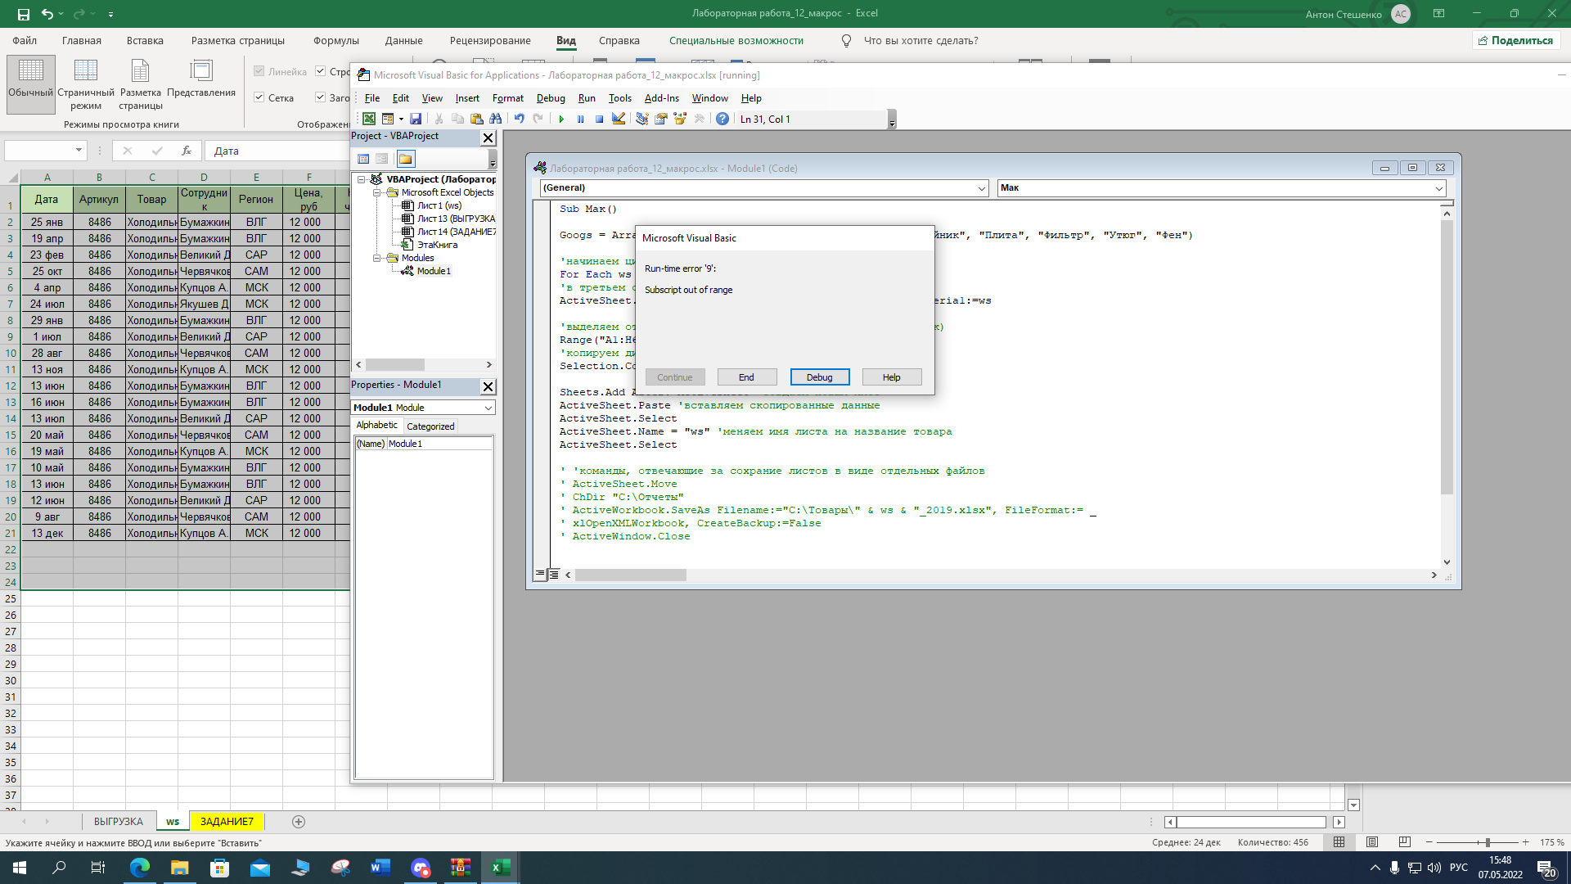The height and width of the screenshot is (884, 1571).
Task: Toggle Folders icon in Project panel
Action: (406, 159)
